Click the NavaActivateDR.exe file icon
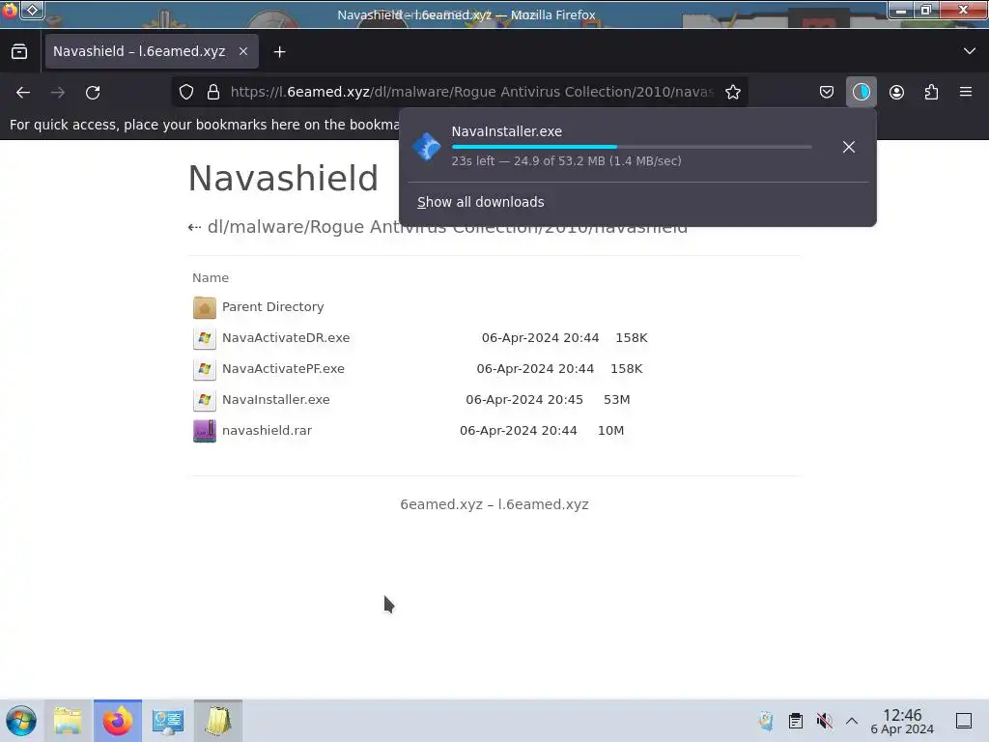The height and width of the screenshot is (742, 989). point(205,338)
